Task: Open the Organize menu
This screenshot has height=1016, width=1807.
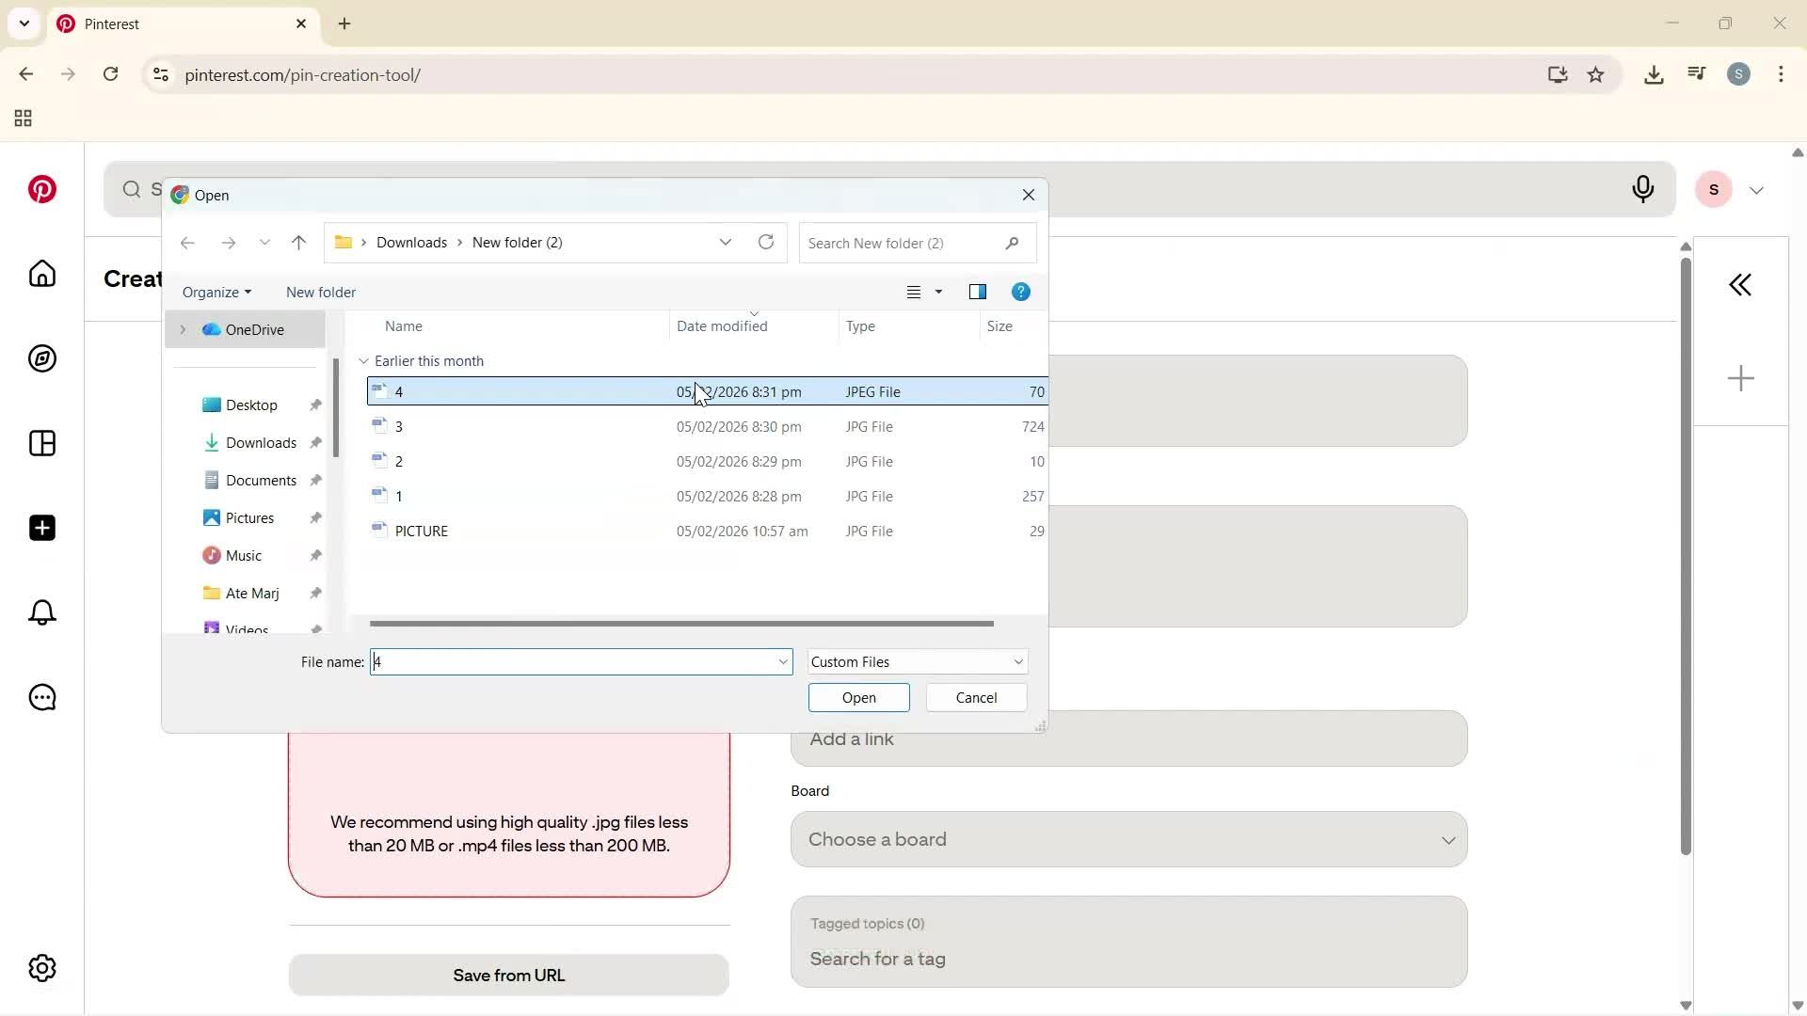Action: (x=216, y=292)
